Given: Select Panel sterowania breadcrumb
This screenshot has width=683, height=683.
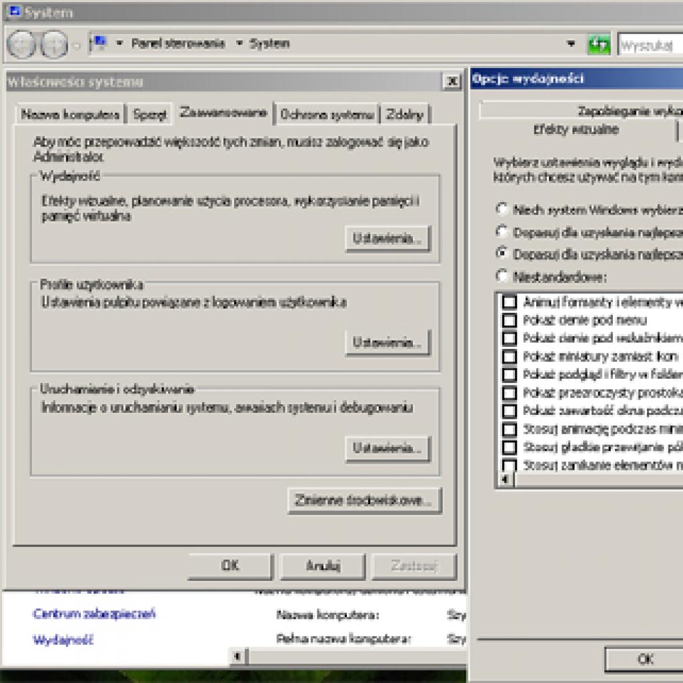Looking at the screenshot, I should [x=178, y=43].
